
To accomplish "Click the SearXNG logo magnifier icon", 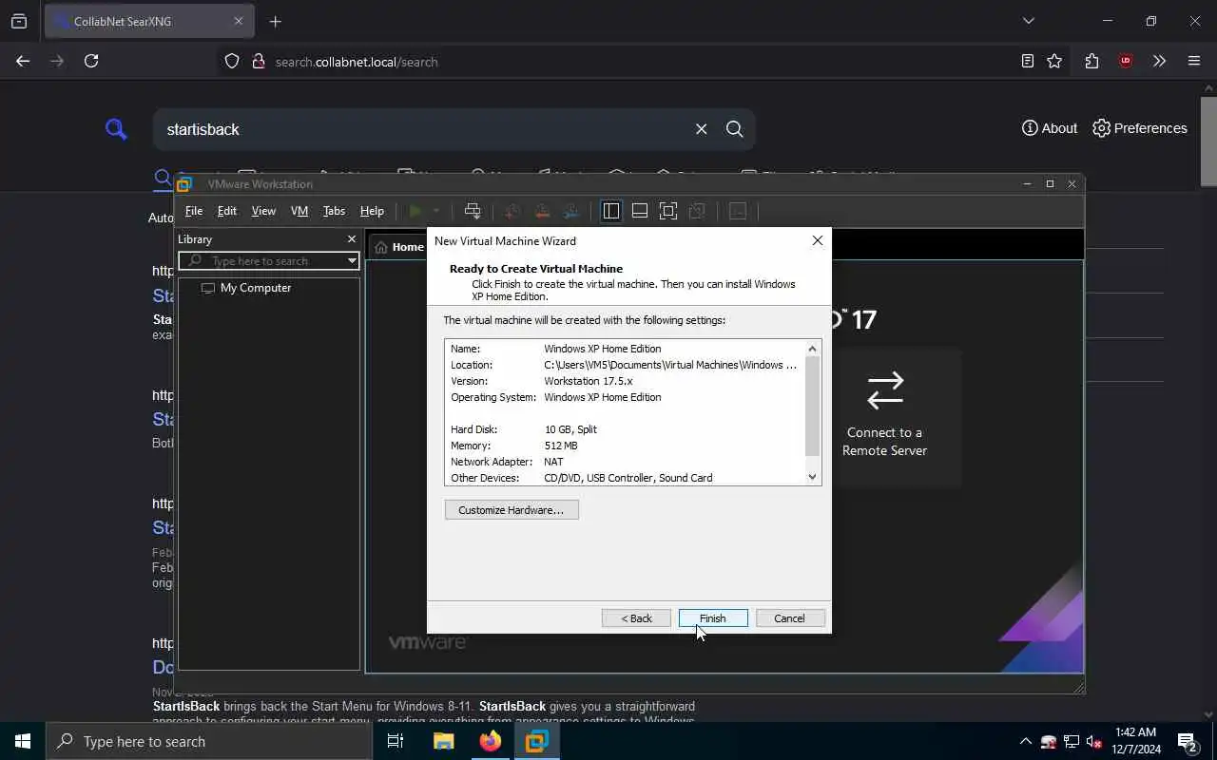I will pos(116,129).
